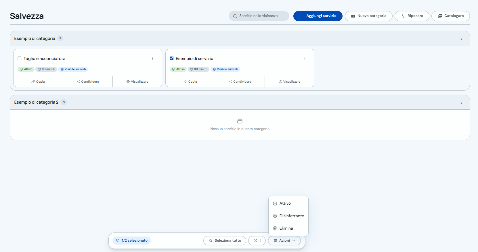Click the deselect button with minus-circle icon

257,241
